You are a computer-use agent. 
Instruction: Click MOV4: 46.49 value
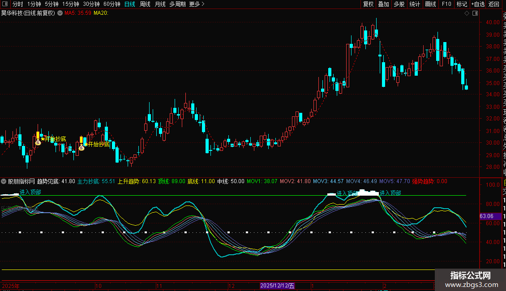[361, 181]
